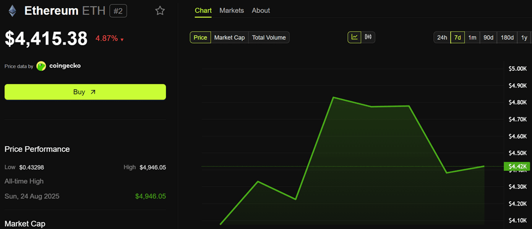The width and height of the screenshot is (532, 229).
Task: Click the green Buy button
Action: 85,92
